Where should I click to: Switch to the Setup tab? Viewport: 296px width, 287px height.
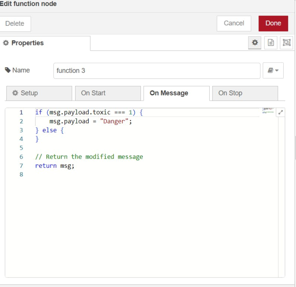point(39,93)
